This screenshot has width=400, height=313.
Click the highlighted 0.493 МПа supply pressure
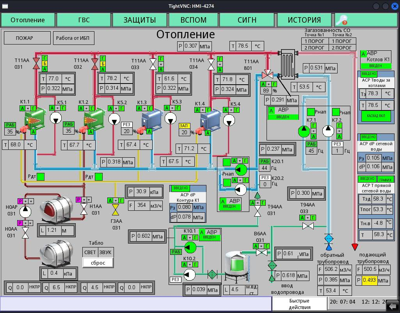point(369,280)
